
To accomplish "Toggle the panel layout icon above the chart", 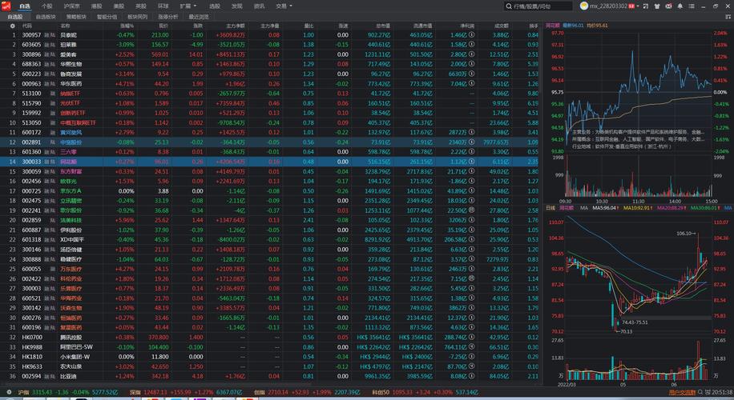I will [726, 16].
